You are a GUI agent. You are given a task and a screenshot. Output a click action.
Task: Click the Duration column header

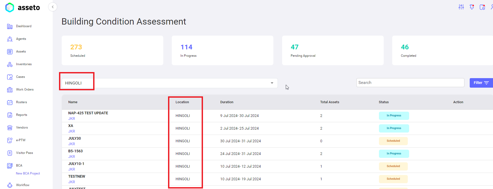coord(227,102)
